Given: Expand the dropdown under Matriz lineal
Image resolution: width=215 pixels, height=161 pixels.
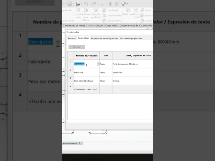Looking at the screenshot, I should [x=136, y=22].
